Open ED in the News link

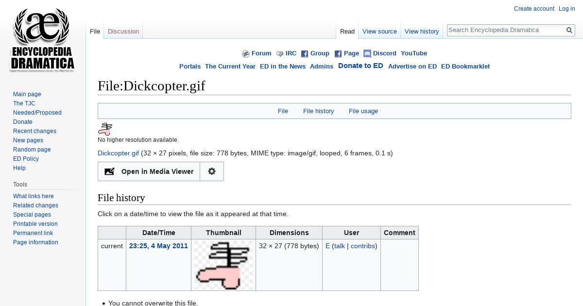pyautogui.click(x=283, y=67)
